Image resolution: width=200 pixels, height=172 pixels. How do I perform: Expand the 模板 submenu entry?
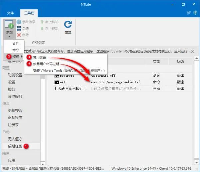pyautogui.click(x=14, y=56)
